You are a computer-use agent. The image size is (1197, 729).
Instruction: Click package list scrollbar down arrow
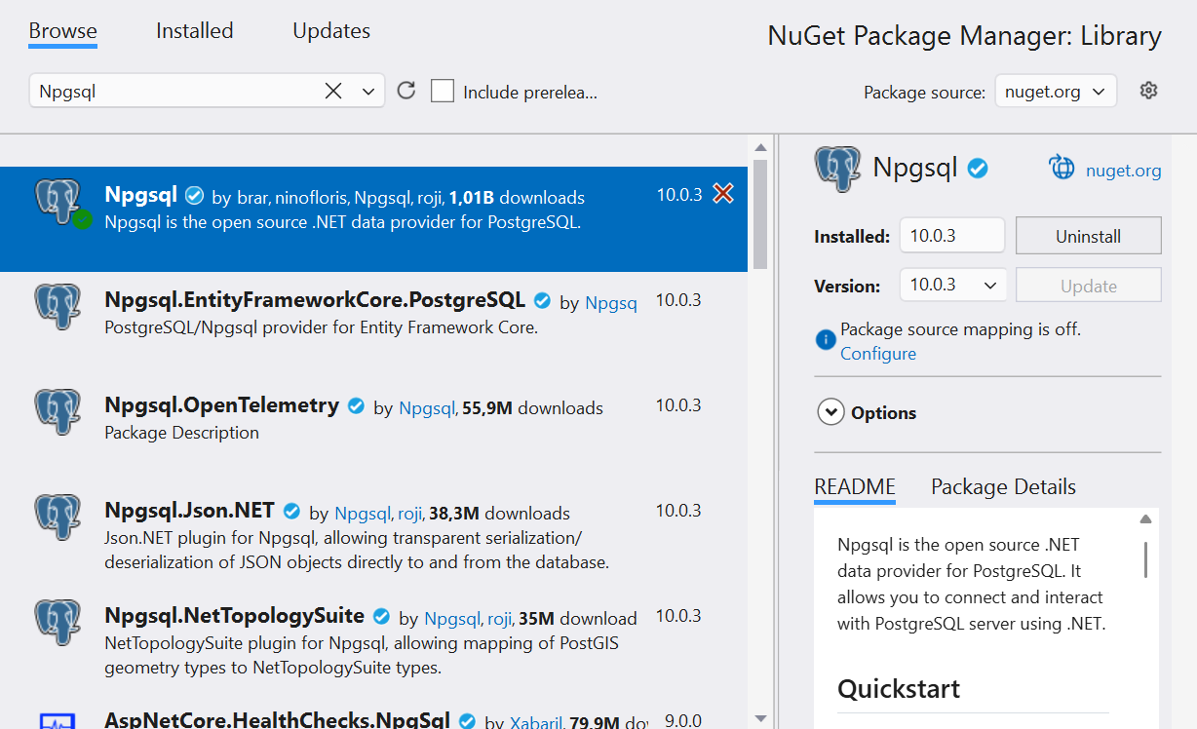[760, 718]
